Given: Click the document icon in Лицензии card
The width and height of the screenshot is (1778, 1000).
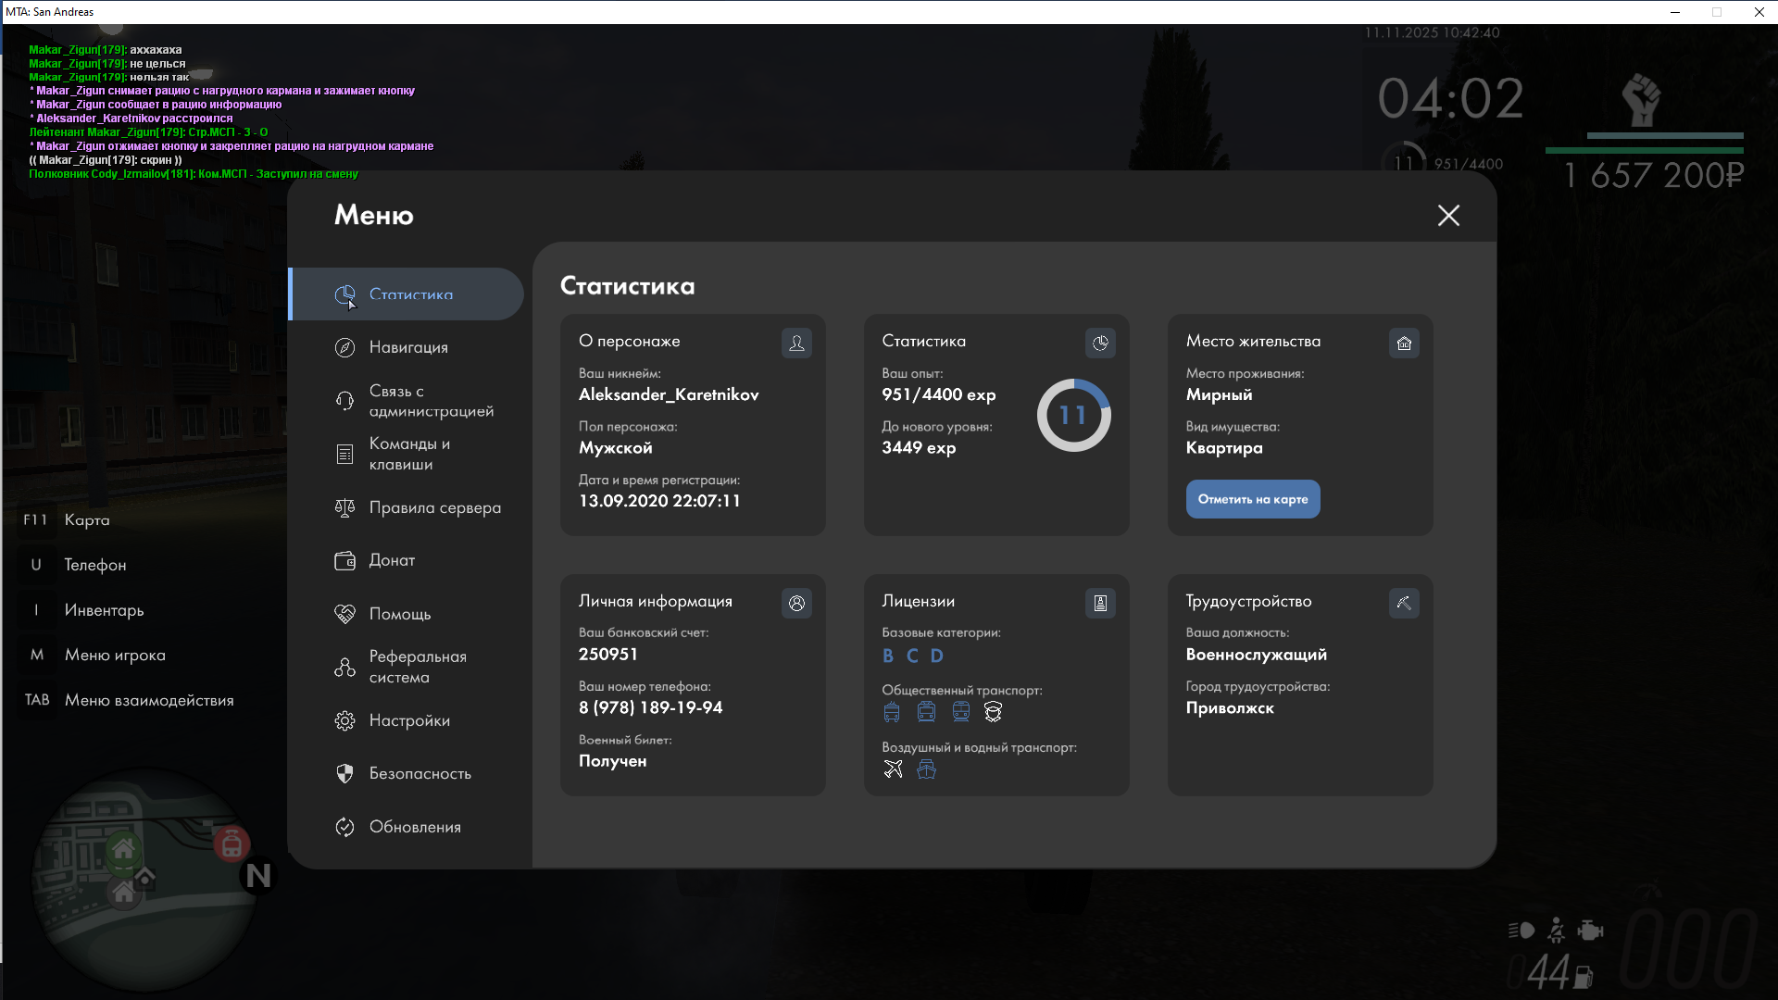Looking at the screenshot, I should coord(1100,603).
